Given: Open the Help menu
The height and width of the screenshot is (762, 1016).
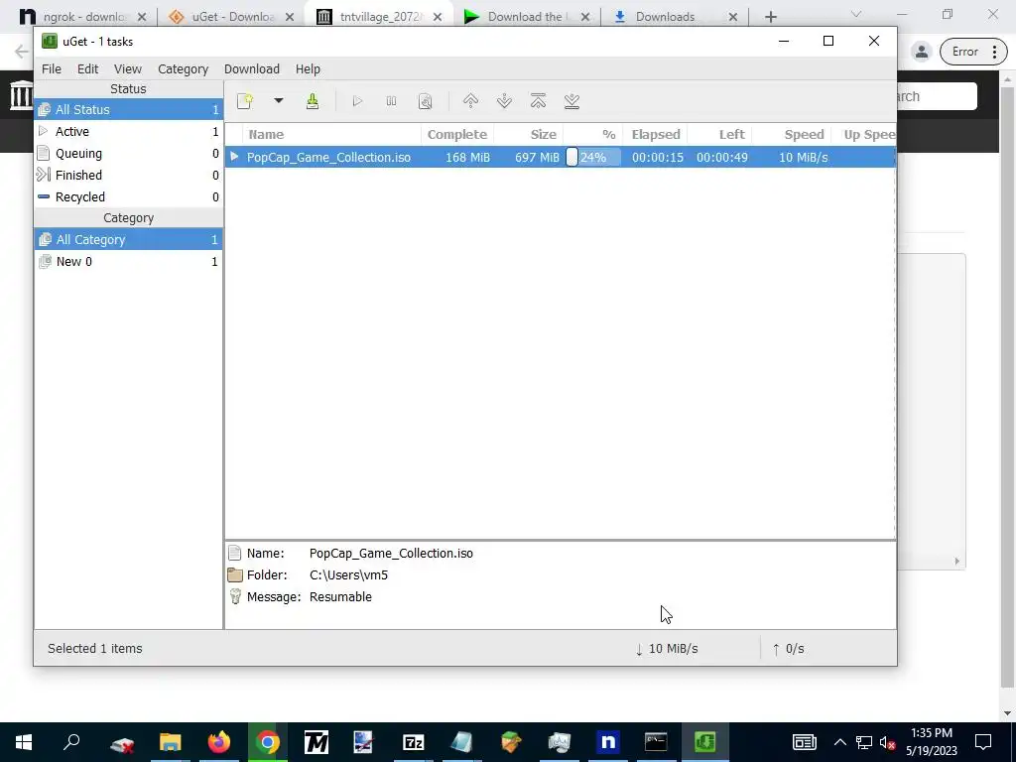Looking at the screenshot, I should pyautogui.click(x=308, y=68).
